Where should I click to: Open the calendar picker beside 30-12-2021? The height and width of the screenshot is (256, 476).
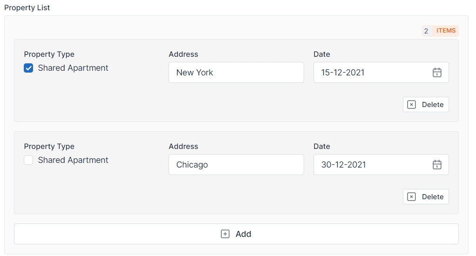[x=437, y=165]
